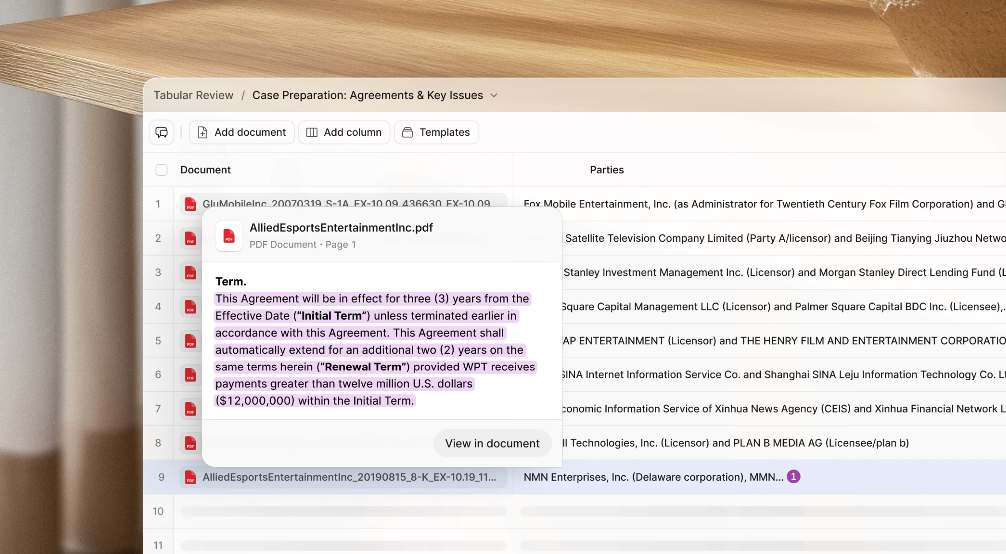Open the Templates button
1006x554 pixels.
[x=437, y=132]
